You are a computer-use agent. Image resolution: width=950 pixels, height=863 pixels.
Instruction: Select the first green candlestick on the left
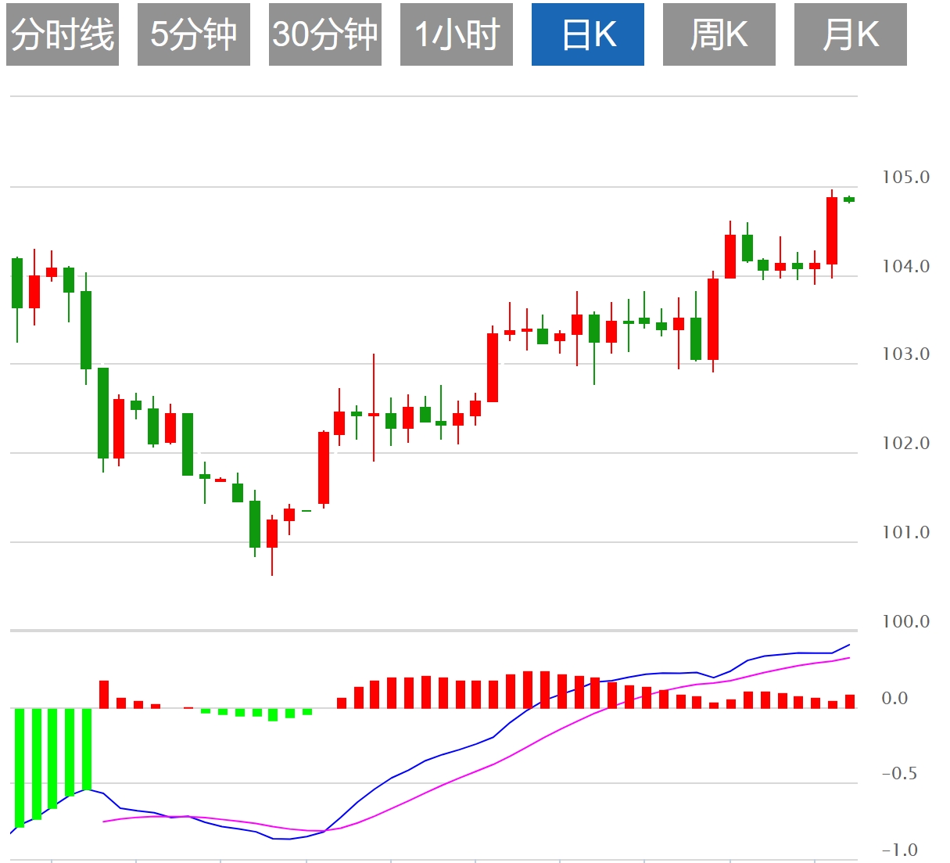point(17,282)
